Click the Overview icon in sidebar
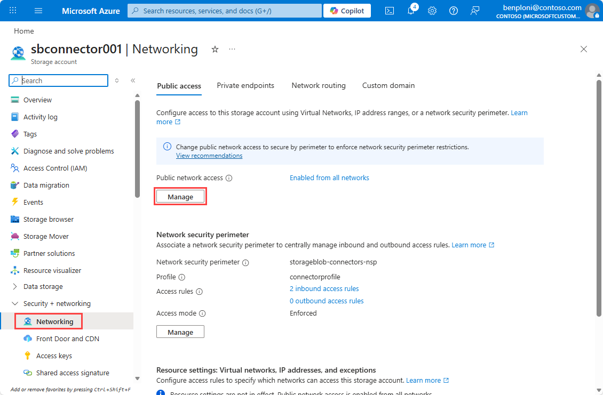 (15, 100)
